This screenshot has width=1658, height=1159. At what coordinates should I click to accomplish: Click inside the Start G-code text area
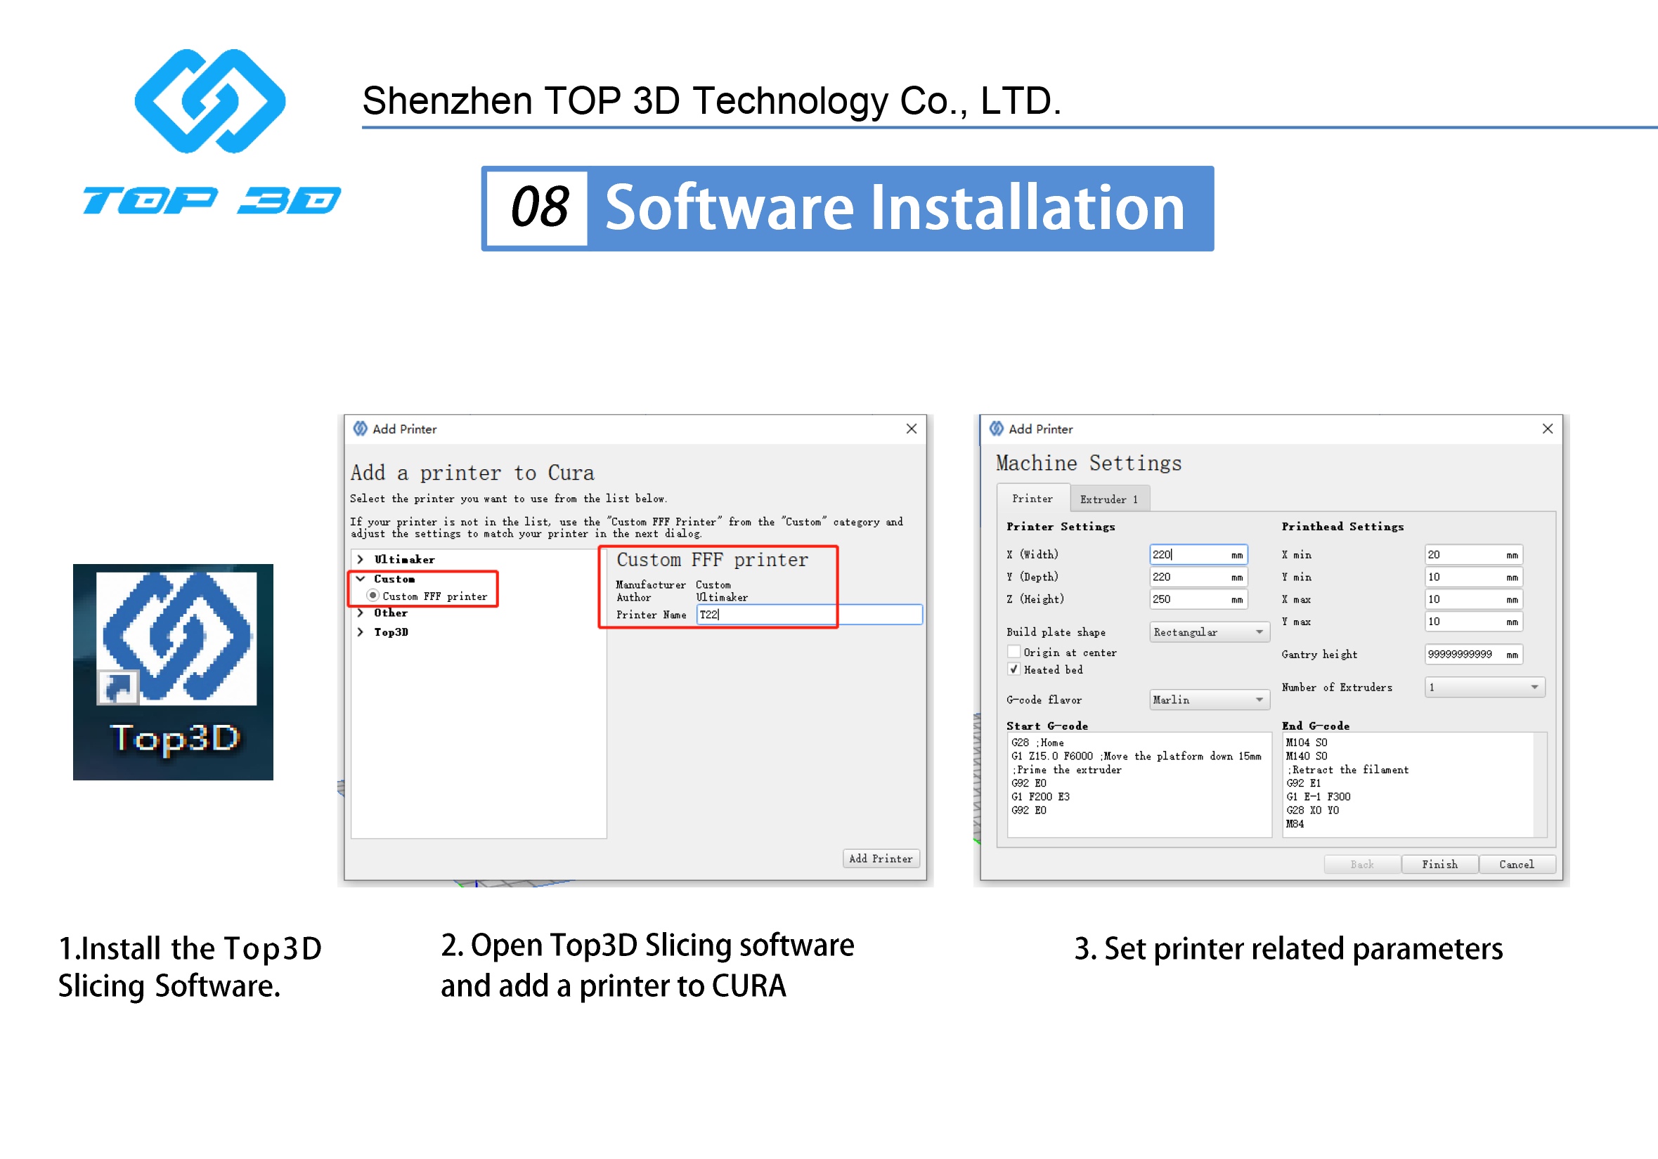point(1139,785)
